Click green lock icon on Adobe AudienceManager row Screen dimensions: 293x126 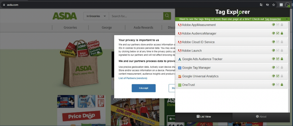click(x=282, y=33)
